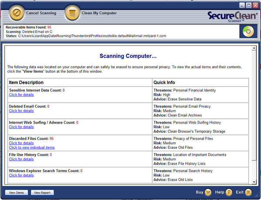Image resolution: width=261 pixels, height=200 pixels.
Task: Close the SecureClean window
Action: 255,5
